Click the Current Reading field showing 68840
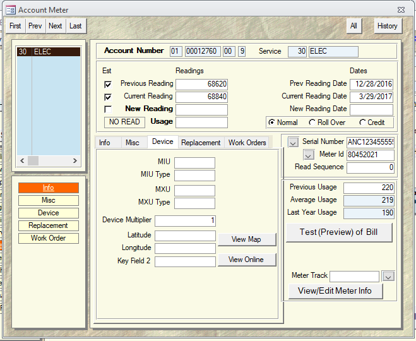Screen dimensions: 416x341 pos(201,97)
